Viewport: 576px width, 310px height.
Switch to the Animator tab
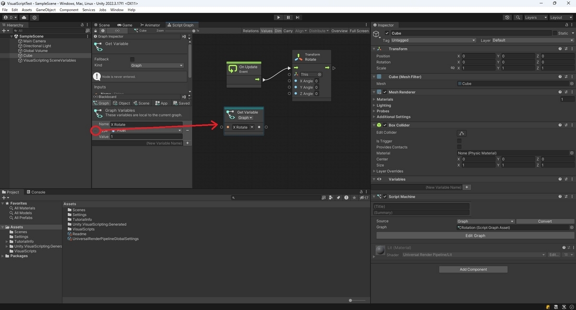tap(150, 25)
